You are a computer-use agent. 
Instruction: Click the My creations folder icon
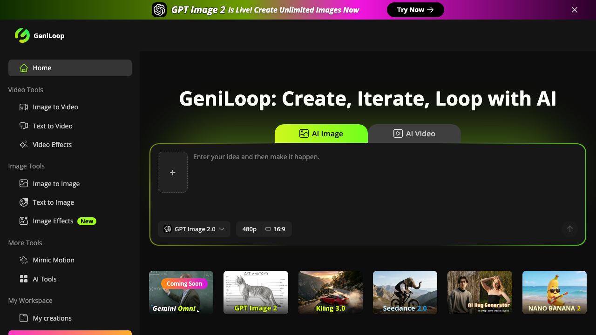tap(24, 318)
